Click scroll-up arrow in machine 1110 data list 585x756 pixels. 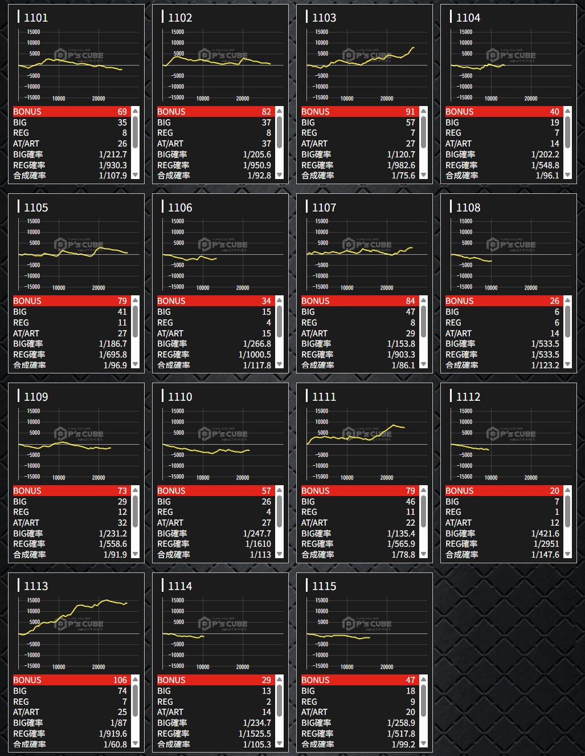coord(280,490)
